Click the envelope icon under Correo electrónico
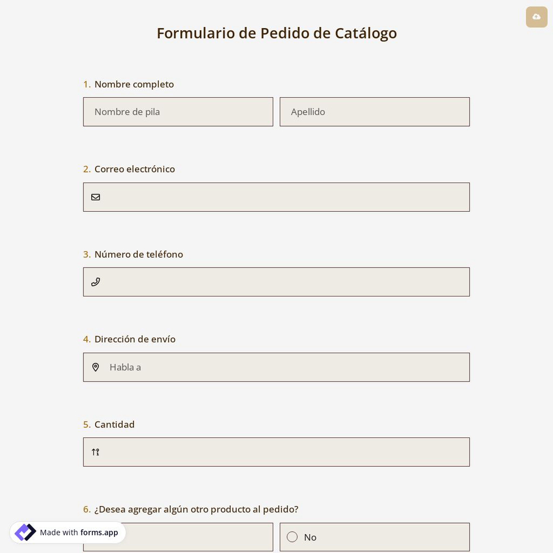553x553 pixels. [96, 197]
